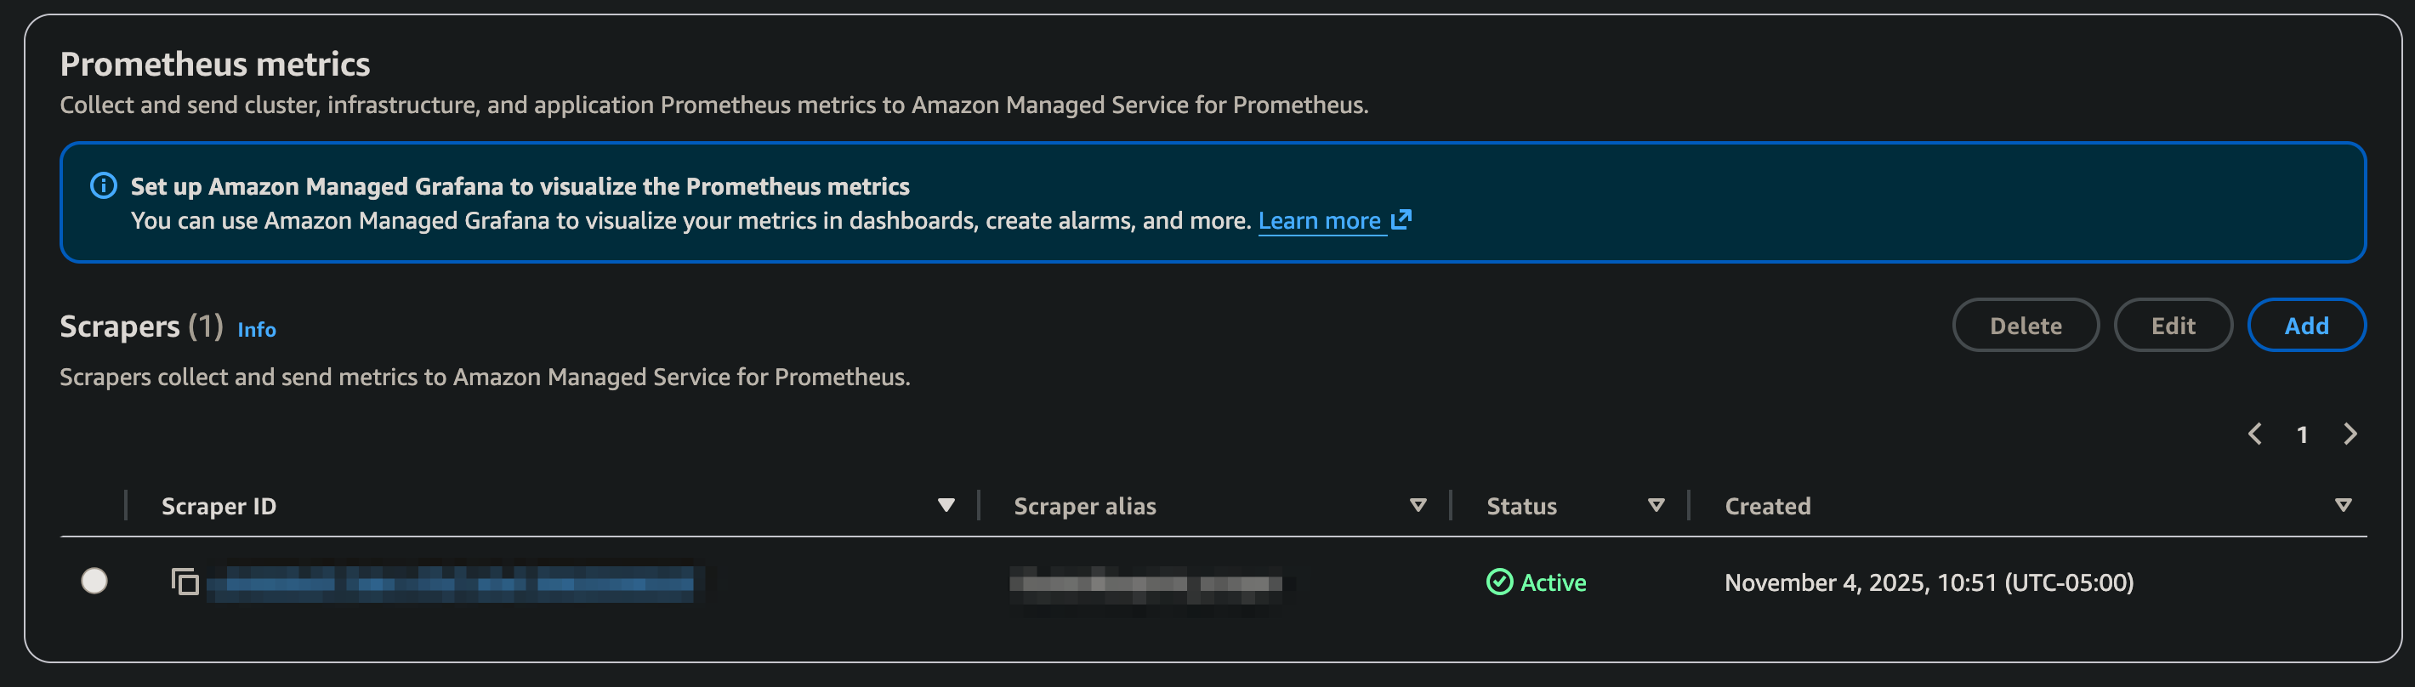Click the Status column header

(x=1520, y=506)
